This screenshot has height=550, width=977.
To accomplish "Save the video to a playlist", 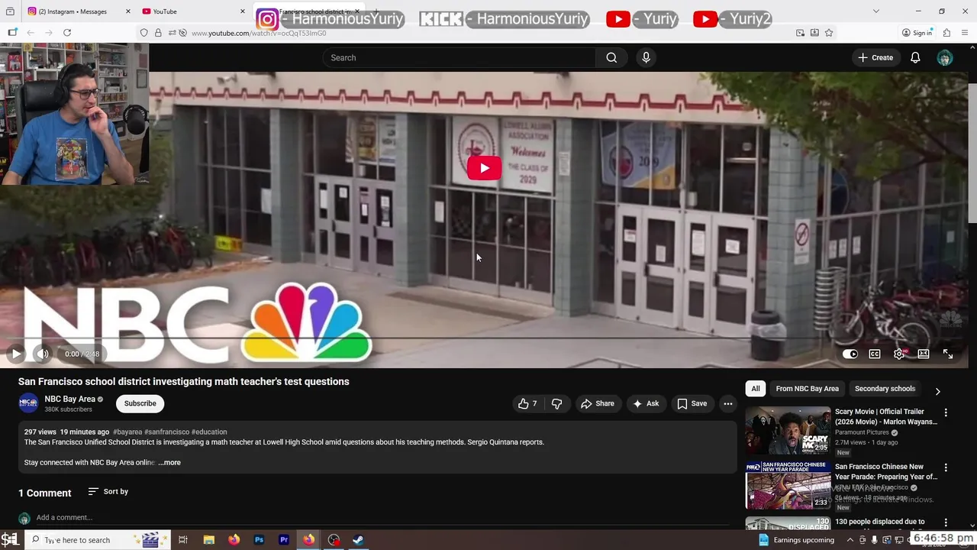I will click(692, 403).
